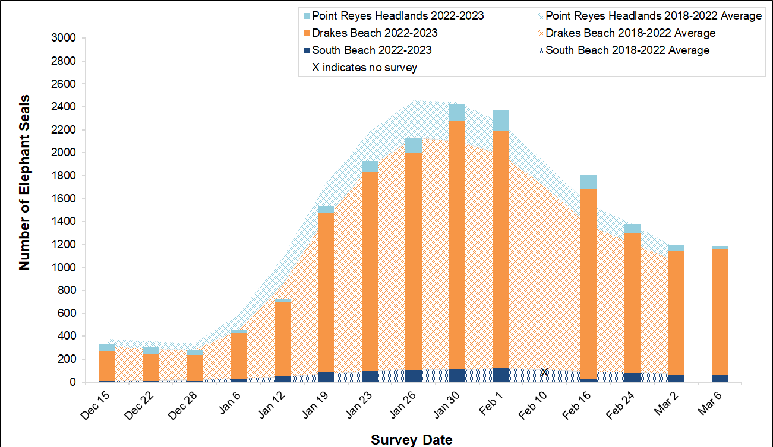Screen dimensions: 773x447
Task: Click the South Beach 2022-2023 dark blue legend key
Action: tap(307, 50)
